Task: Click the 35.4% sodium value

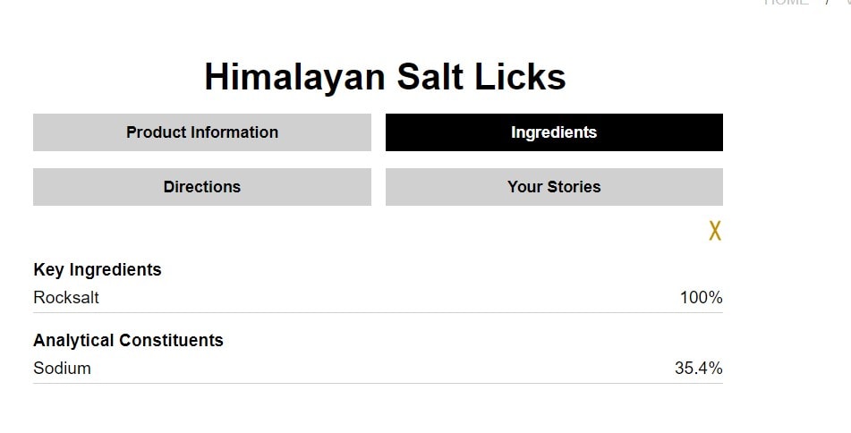Action: [698, 368]
